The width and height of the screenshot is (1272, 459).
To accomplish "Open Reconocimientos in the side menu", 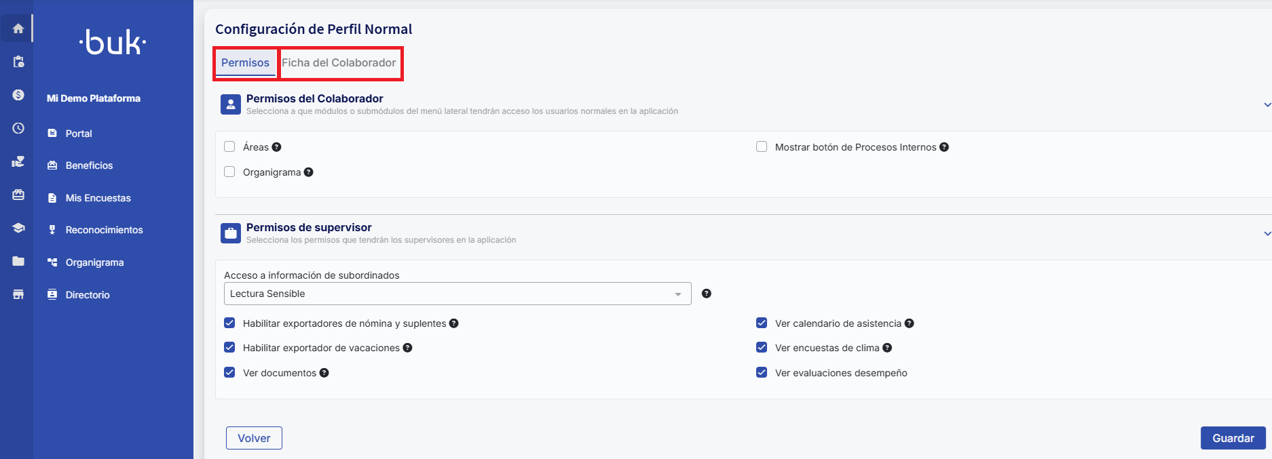I will click(x=104, y=230).
